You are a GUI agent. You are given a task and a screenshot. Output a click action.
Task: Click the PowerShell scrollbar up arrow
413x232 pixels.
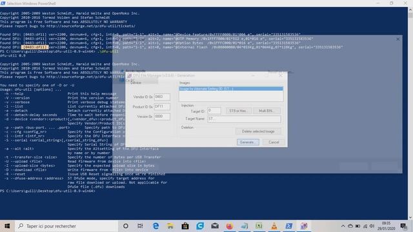(410, 10)
